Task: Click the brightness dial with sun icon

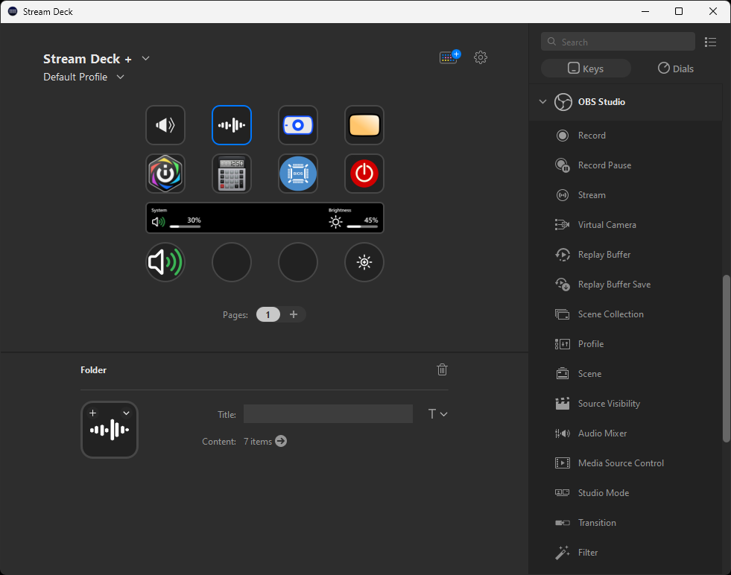Action: (x=364, y=262)
